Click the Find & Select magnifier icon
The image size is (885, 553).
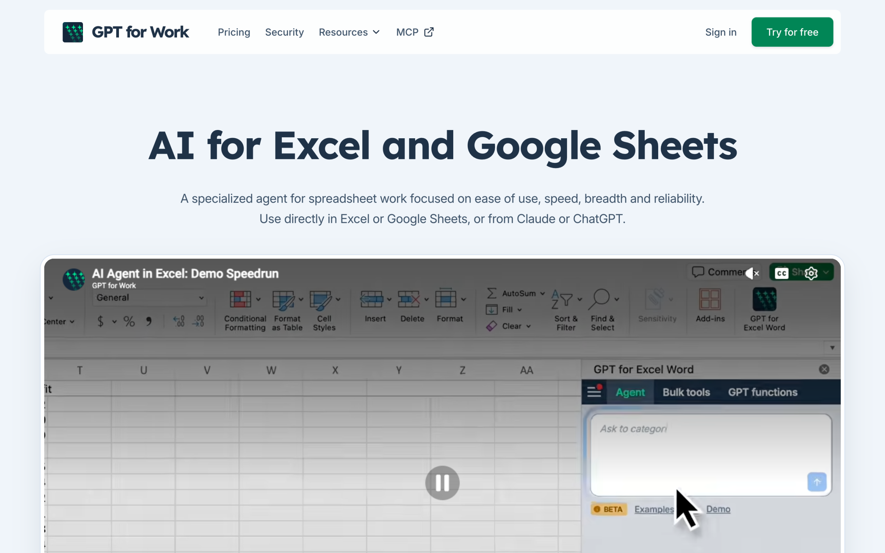click(x=599, y=299)
